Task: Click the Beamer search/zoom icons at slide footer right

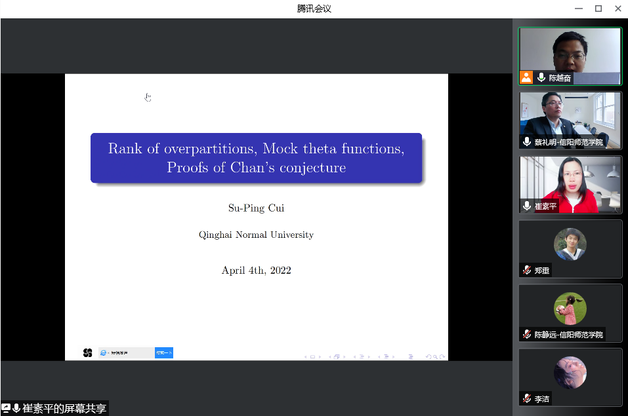Action: click(x=435, y=357)
